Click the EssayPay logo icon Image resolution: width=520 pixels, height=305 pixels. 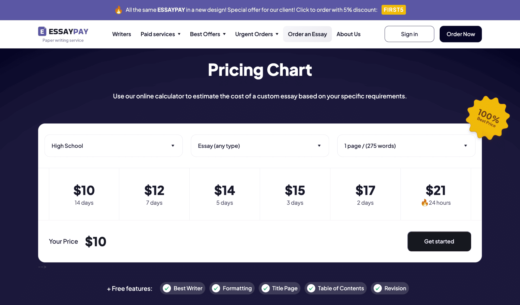[x=42, y=31]
